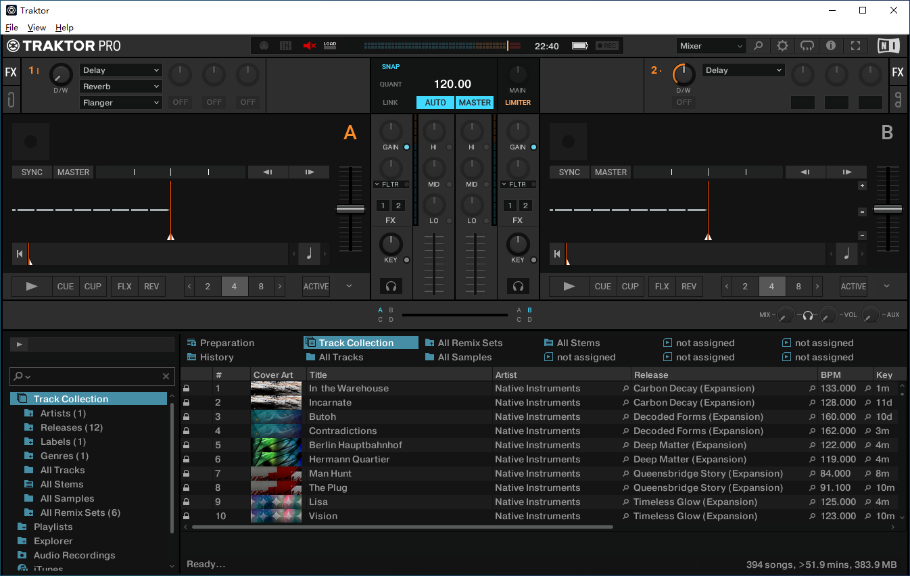Click CUE button on Deck A
The width and height of the screenshot is (910, 576).
[x=66, y=287]
